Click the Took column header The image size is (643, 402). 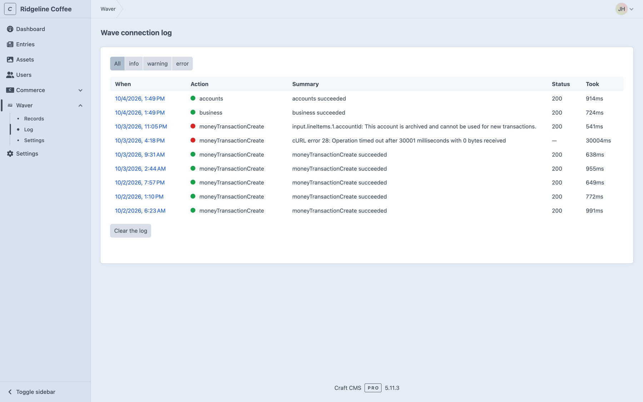pyautogui.click(x=592, y=84)
